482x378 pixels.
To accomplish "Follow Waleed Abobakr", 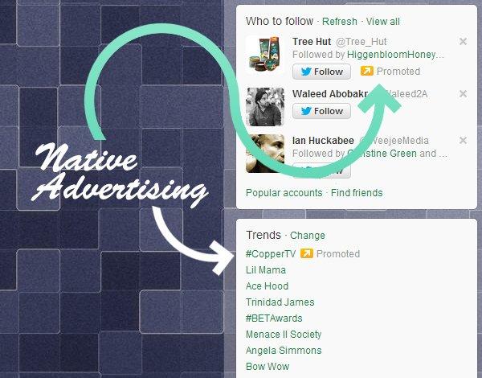I will tap(321, 111).
